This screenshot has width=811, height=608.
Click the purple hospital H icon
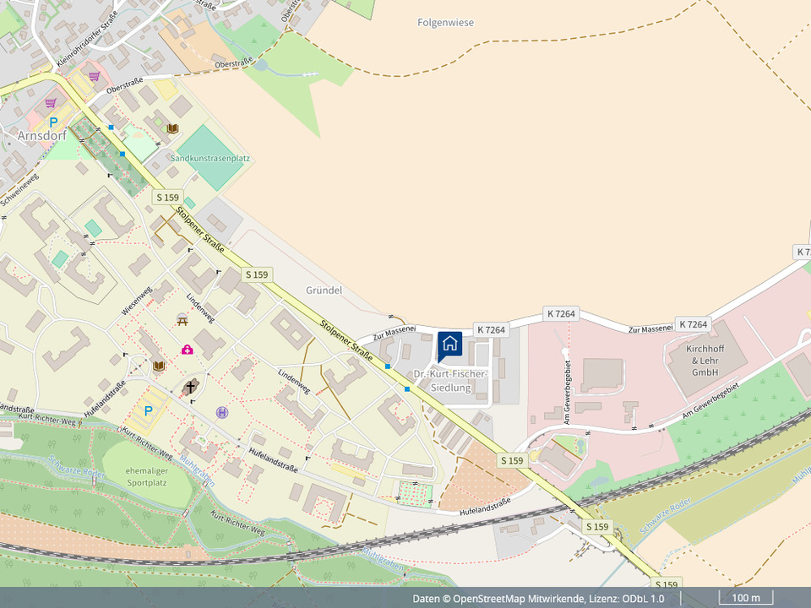click(x=222, y=412)
